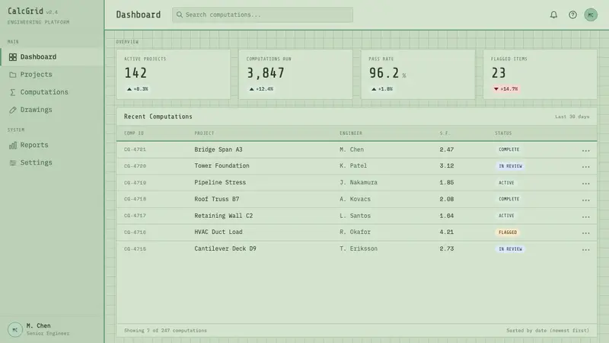The width and height of the screenshot is (609, 343).
Task: Click computation ID CG-4720
Action: tap(135, 166)
